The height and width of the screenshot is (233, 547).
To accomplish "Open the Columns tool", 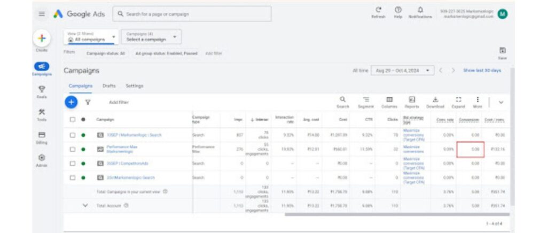I will (389, 102).
